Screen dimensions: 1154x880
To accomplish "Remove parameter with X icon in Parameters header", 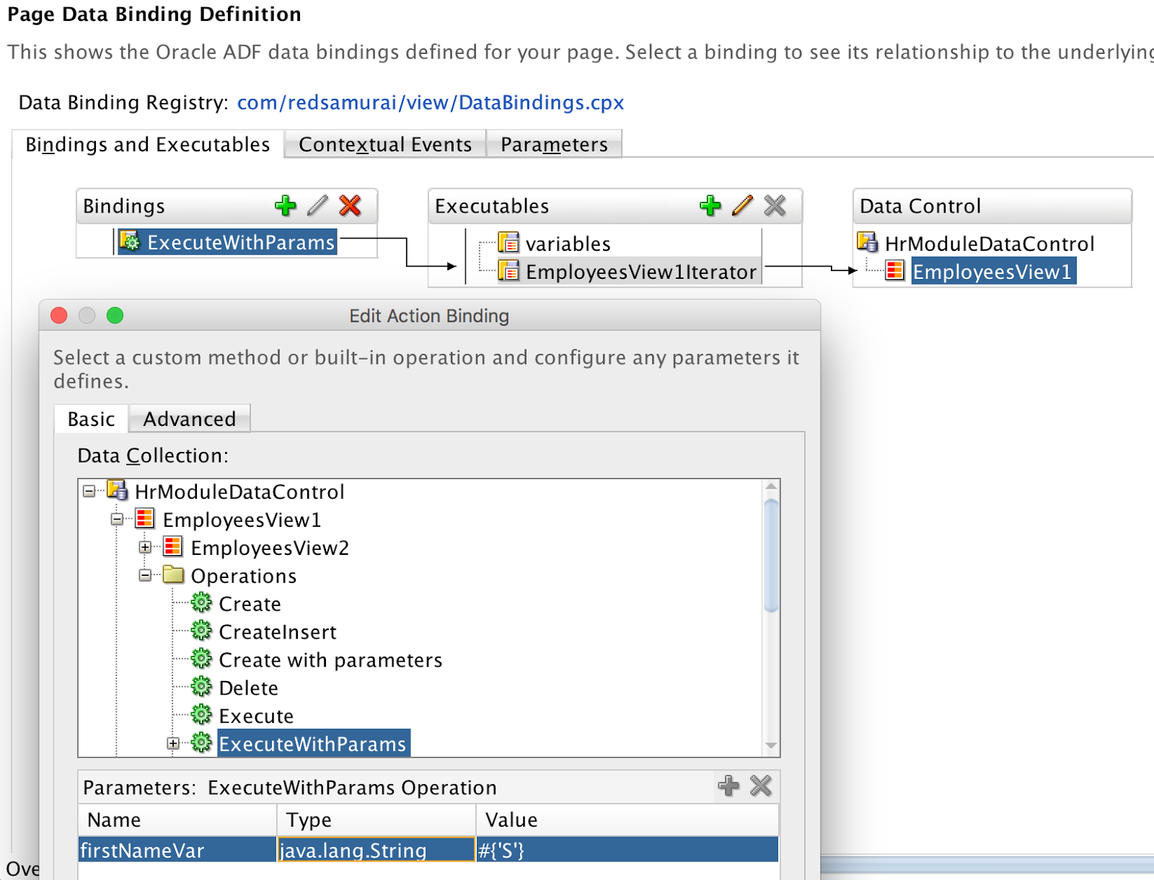I will (761, 786).
